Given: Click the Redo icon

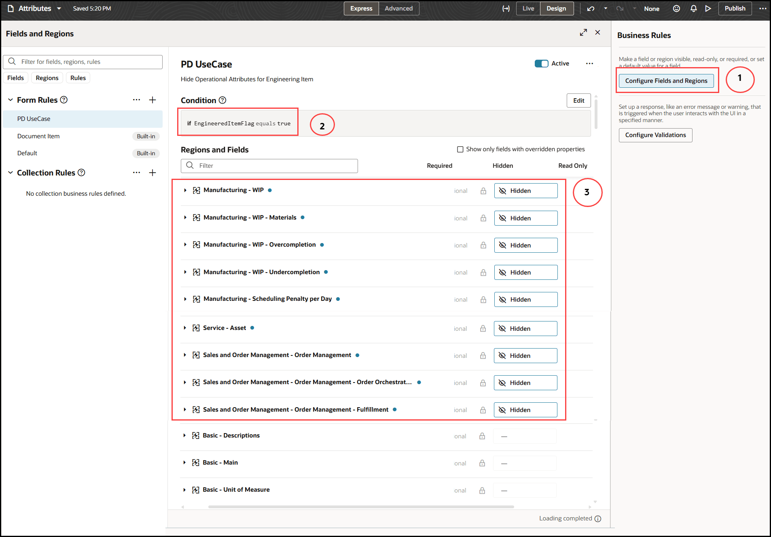Looking at the screenshot, I should [620, 8].
